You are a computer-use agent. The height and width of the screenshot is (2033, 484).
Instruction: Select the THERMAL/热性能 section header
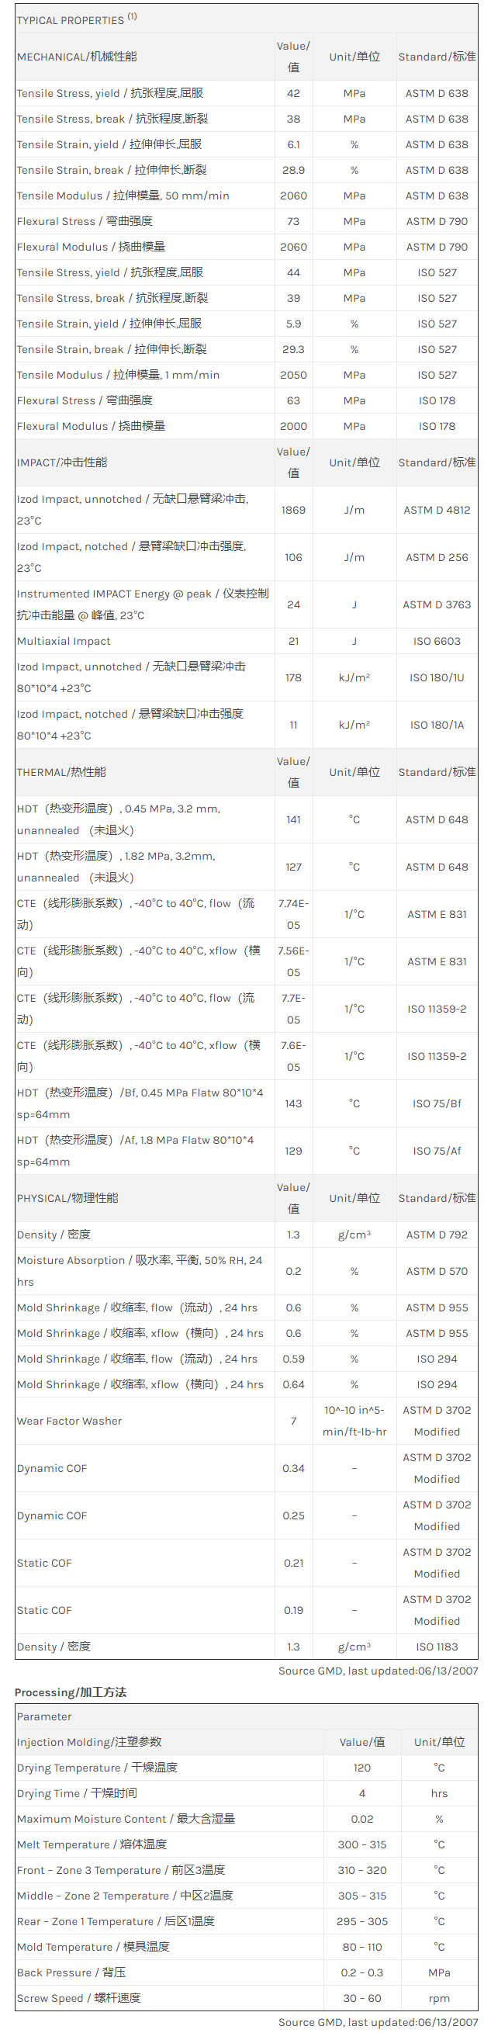pos(60,772)
